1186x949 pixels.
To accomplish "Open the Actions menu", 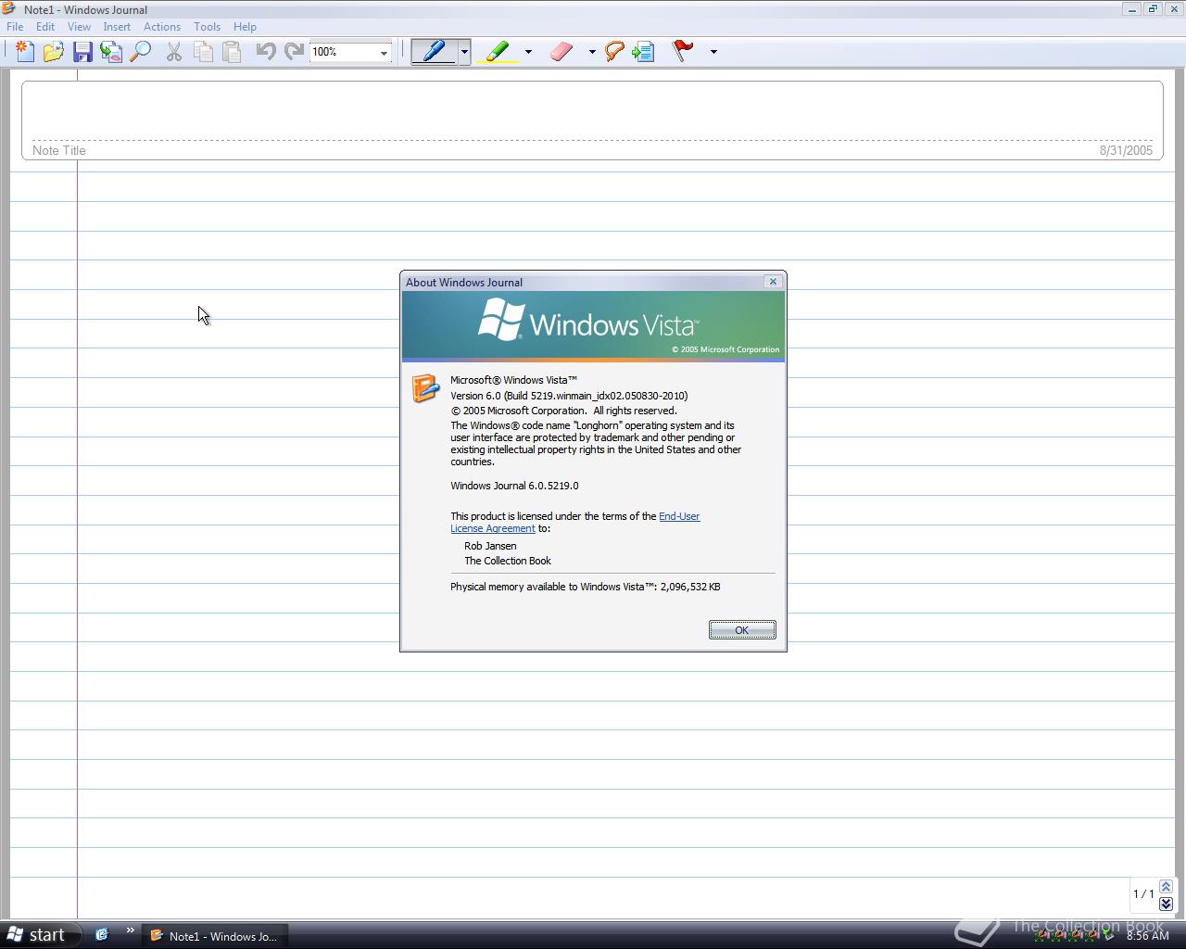I will (162, 27).
